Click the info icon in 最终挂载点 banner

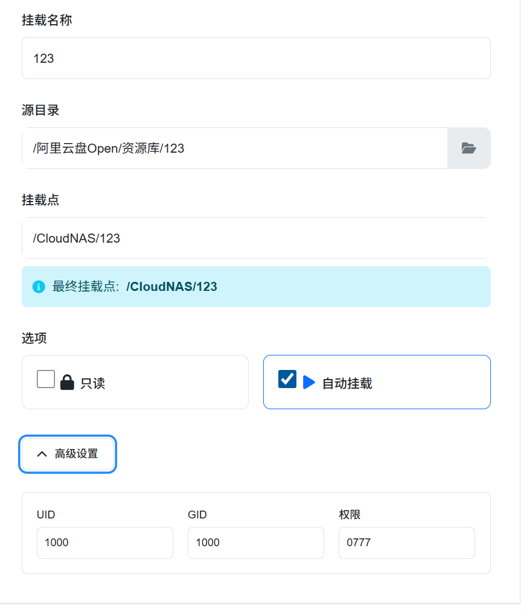pos(39,287)
